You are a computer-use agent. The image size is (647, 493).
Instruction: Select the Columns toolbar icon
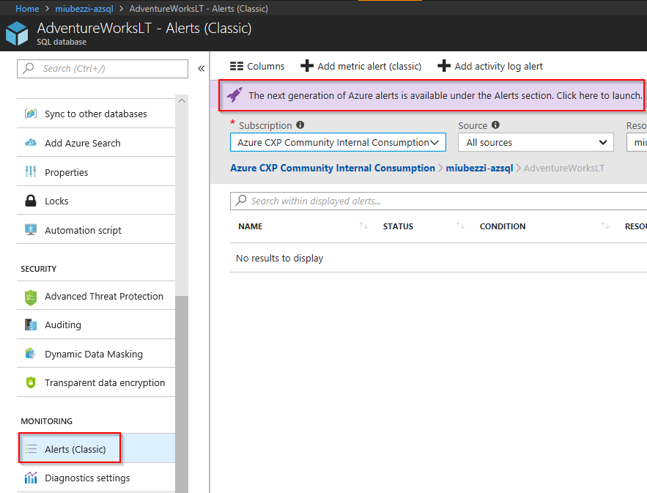tap(256, 66)
